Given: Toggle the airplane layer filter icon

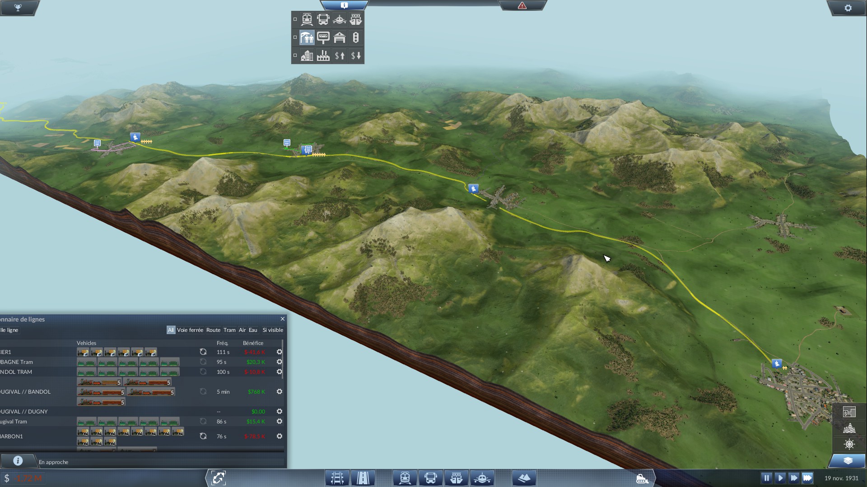Looking at the screenshot, I should (x=340, y=19).
